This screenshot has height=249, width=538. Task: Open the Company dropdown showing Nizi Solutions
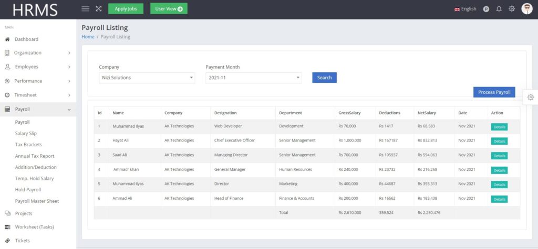[147, 78]
